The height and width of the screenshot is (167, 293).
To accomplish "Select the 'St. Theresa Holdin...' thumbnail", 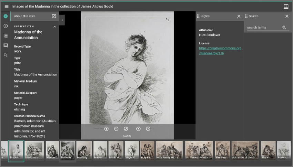I will click(199, 150).
